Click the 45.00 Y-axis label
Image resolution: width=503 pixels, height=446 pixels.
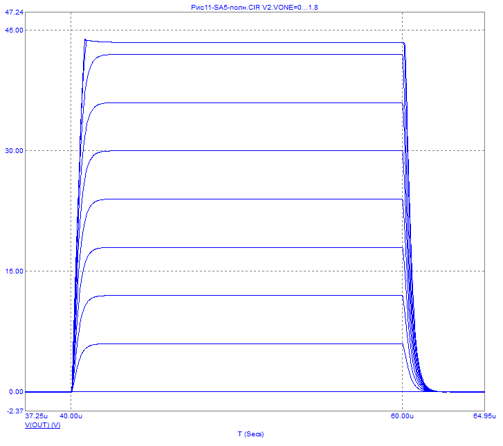click(x=14, y=30)
